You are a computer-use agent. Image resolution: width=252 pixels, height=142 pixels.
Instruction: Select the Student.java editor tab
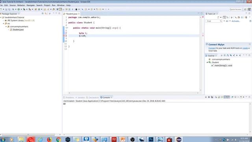72,14
